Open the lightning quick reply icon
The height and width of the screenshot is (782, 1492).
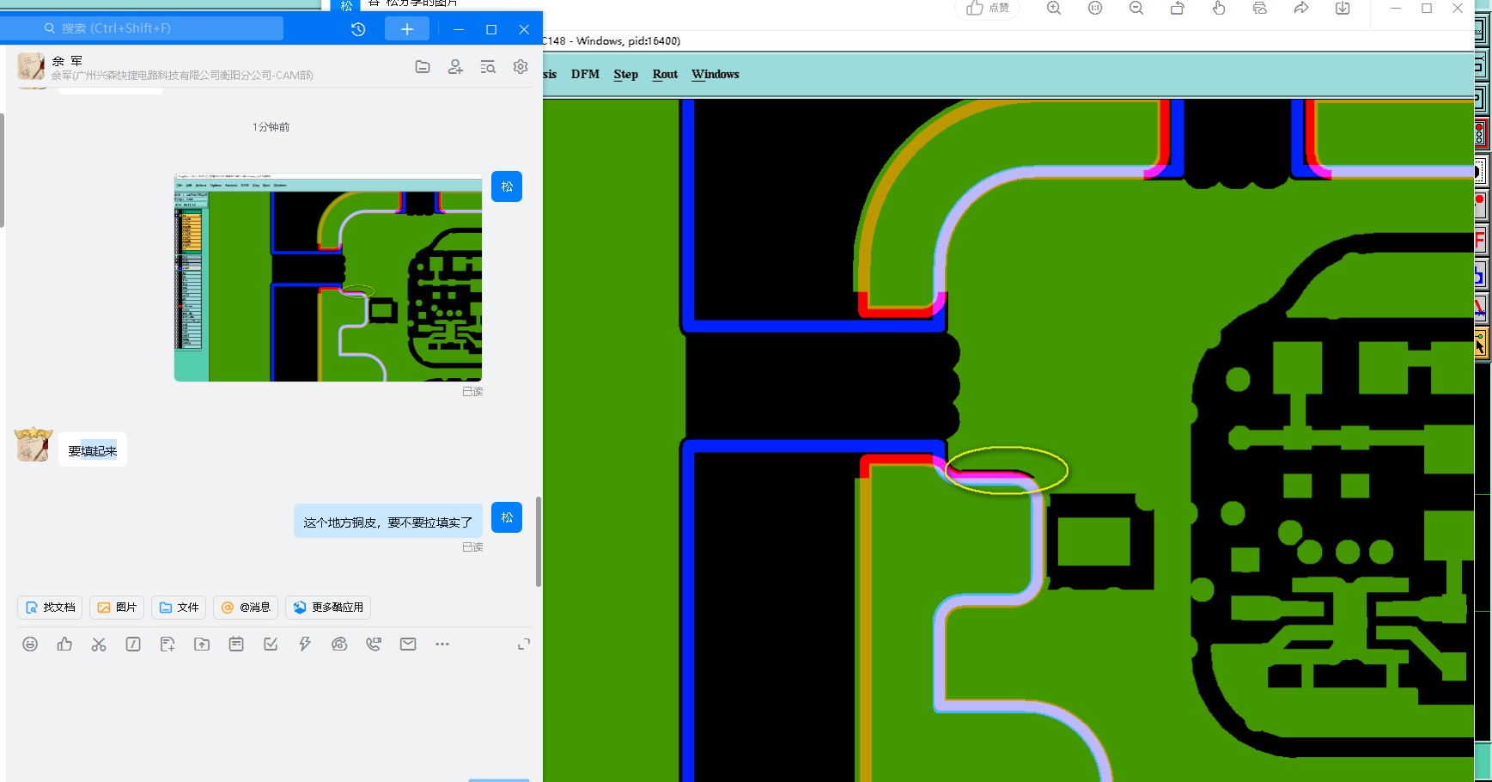[305, 645]
